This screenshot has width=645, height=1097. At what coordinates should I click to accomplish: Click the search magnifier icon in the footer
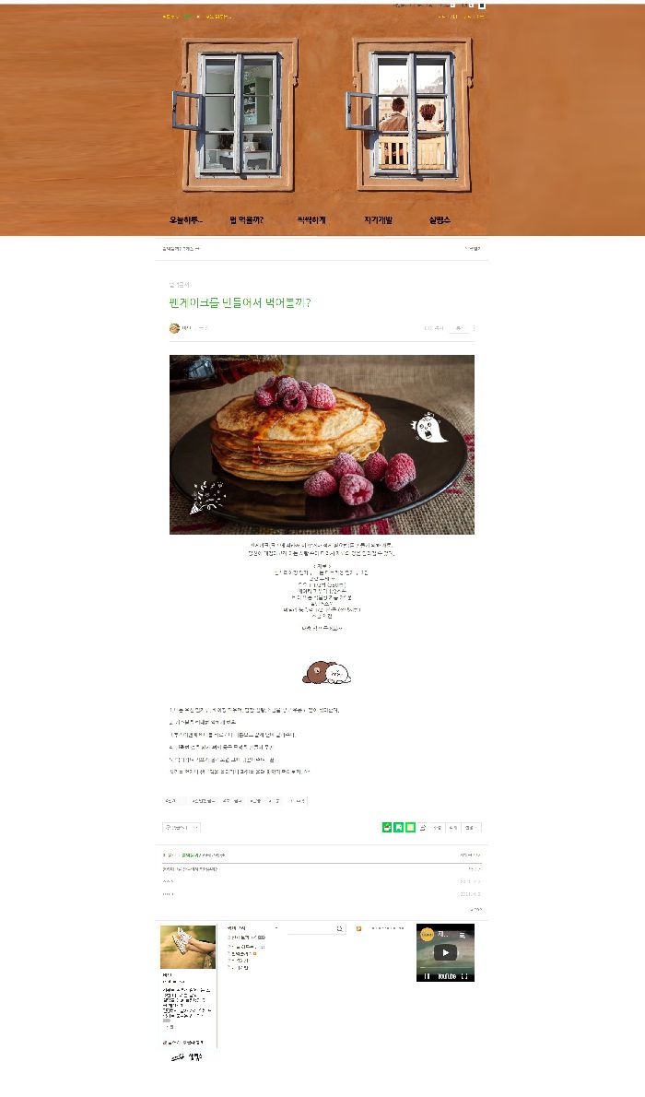coord(340,928)
